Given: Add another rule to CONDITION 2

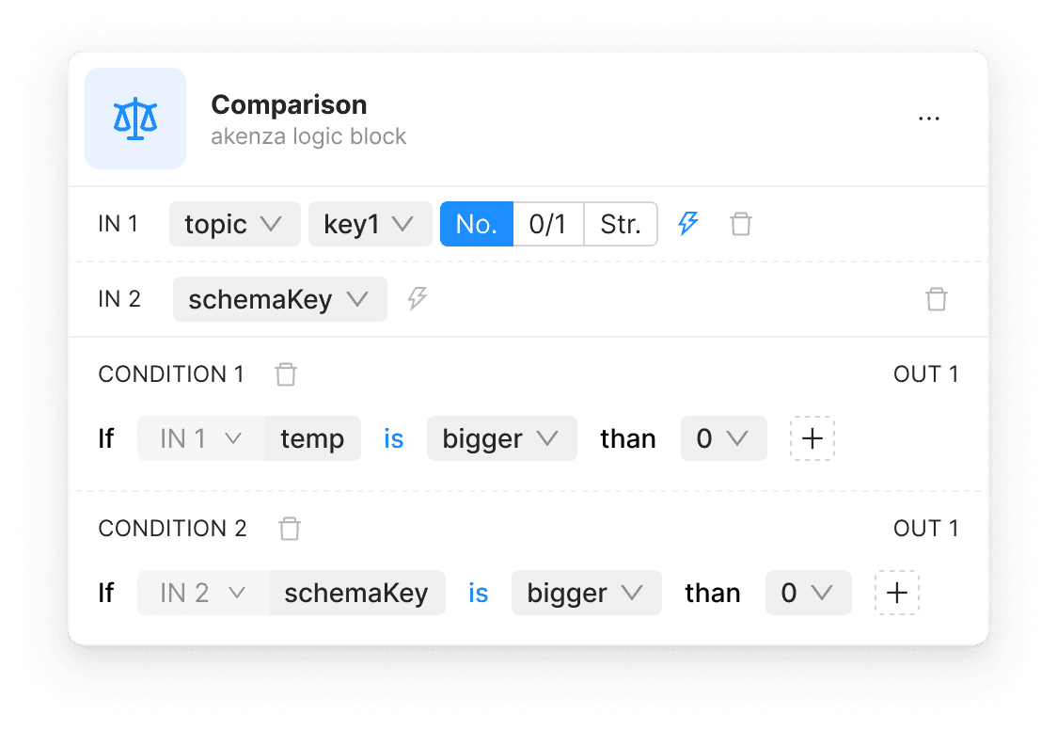Looking at the screenshot, I should coord(896,593).
